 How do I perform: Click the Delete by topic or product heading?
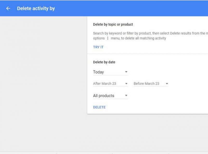coord(113,24)
